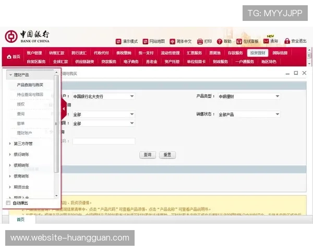Open the 跨行速汇 menu
The image size is (313, 251).
[79, 53]
